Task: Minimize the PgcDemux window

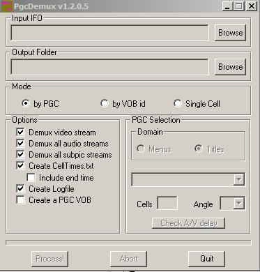Action: [x=227, y=6]
